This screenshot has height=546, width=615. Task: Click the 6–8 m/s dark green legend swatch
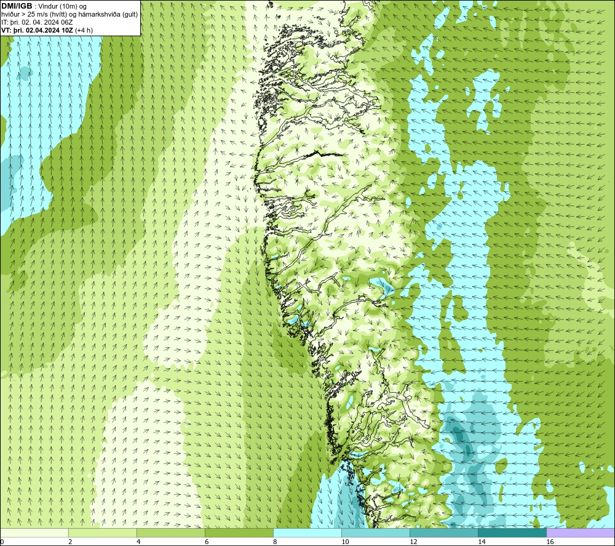click(x=239, y=532)
